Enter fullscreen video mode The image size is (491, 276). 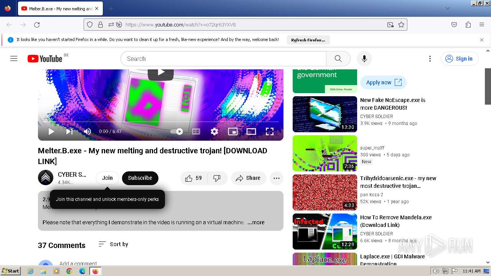(x=270, y=131)
